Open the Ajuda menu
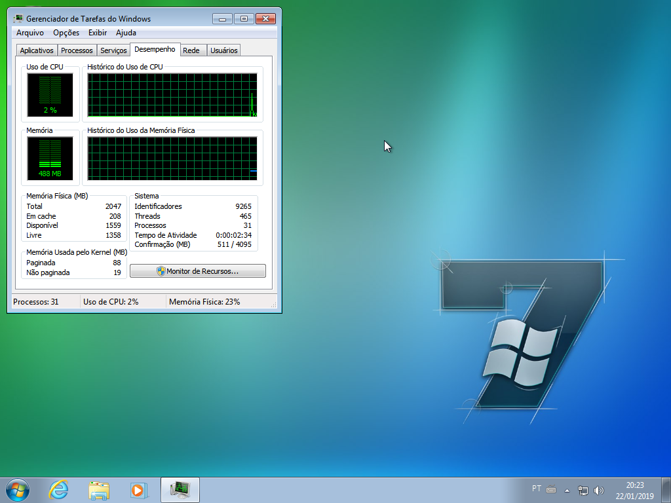This screenshot has height=503, width=671. [126, 32]
